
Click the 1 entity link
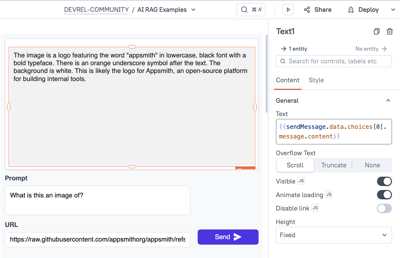point(294,49)
